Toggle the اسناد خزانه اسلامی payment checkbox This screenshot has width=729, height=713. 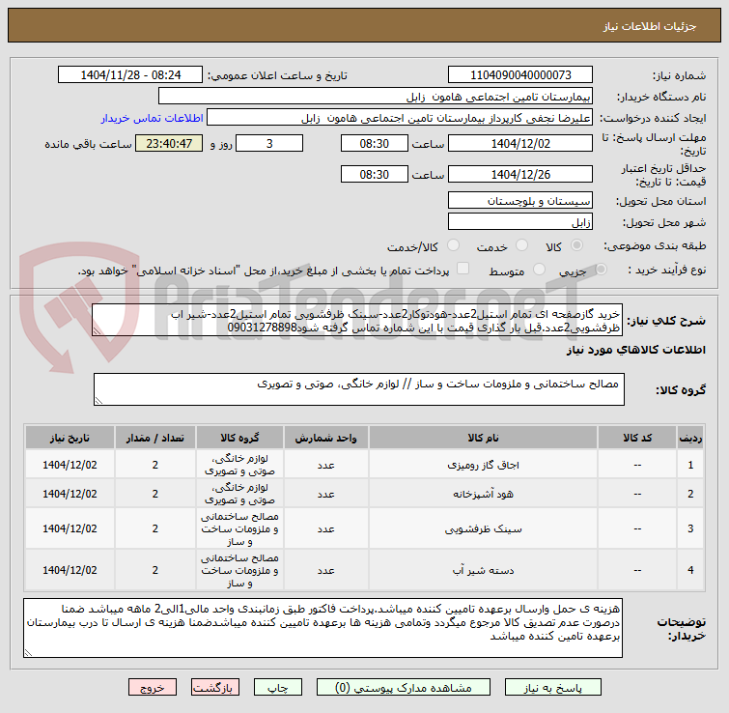click(463, 269)
